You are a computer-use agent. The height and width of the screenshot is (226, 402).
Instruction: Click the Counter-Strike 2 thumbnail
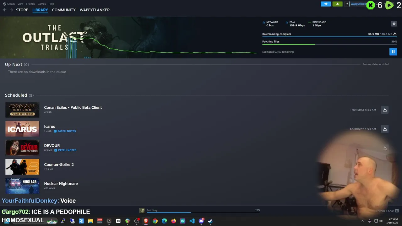pyautogui.click(x=22, y=167)
